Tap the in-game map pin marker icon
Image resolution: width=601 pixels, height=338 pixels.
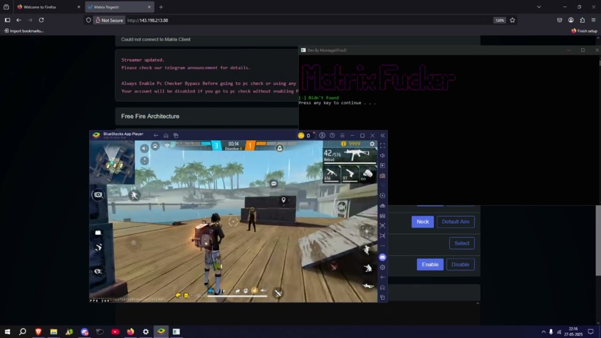(x=283, y=200)
